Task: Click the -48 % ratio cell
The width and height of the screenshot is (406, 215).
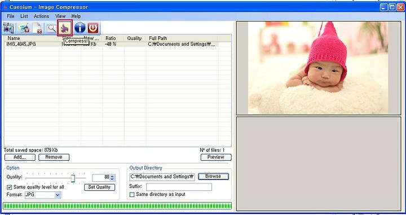Action: tap(111, 44)
